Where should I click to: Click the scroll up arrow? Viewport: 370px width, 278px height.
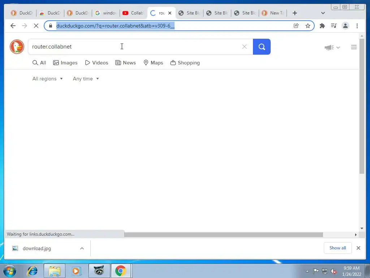[362, 36]
